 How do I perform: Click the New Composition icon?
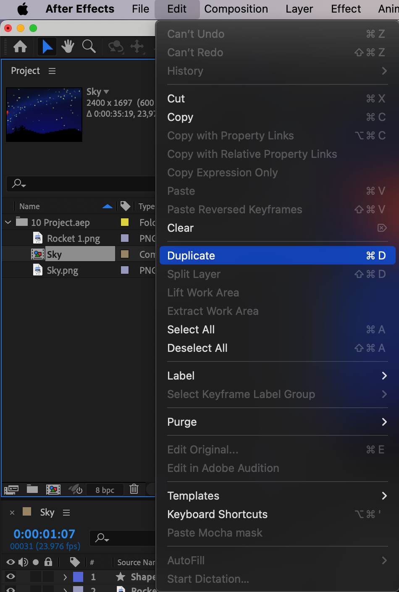pyautogui.click(x=53, y=490)
